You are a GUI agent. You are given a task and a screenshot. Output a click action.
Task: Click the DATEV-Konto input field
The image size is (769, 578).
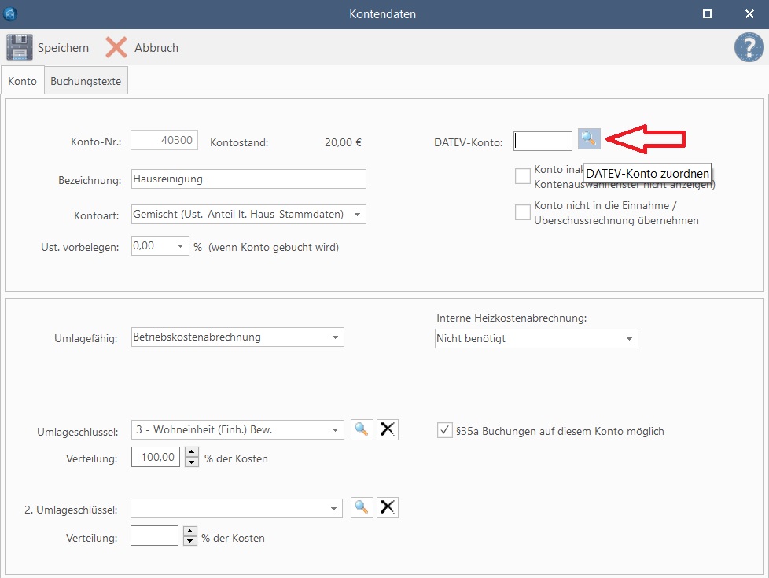[x=543, y=141]
